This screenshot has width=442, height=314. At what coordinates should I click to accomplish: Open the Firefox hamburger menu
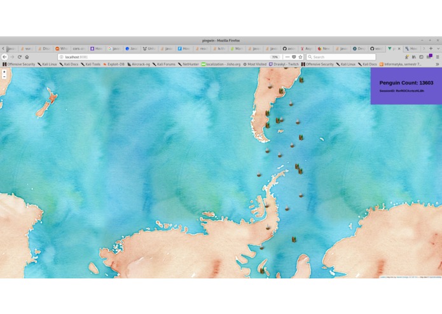click(438, 57)
